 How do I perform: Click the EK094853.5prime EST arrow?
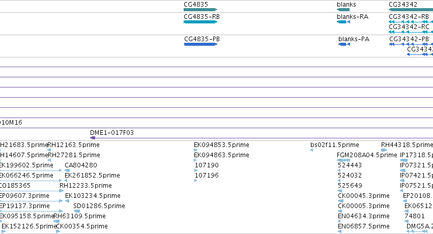point(195,150)
